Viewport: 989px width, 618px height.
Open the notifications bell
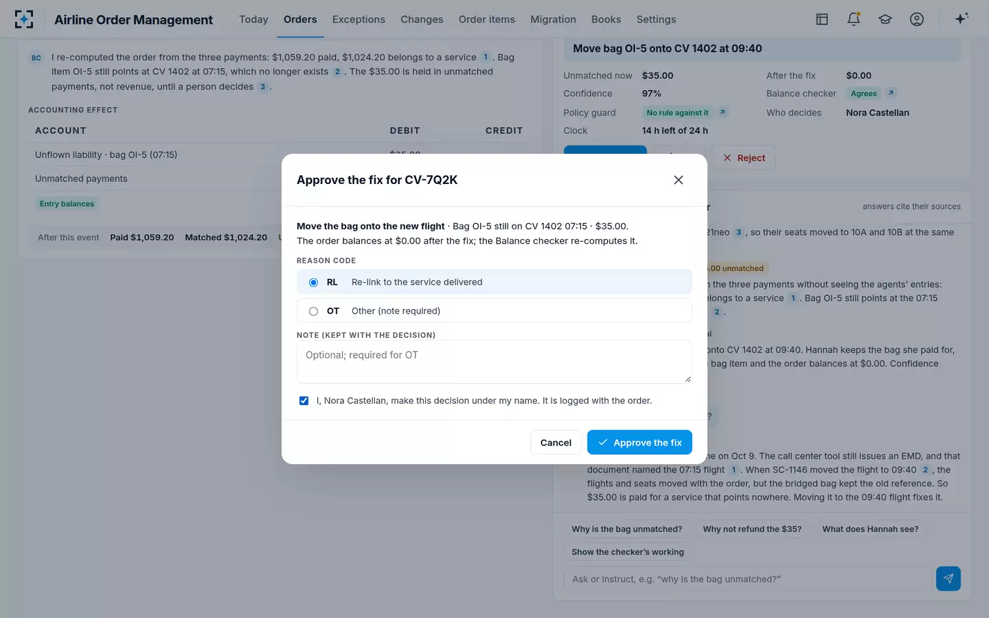click(x=854, y=19)
